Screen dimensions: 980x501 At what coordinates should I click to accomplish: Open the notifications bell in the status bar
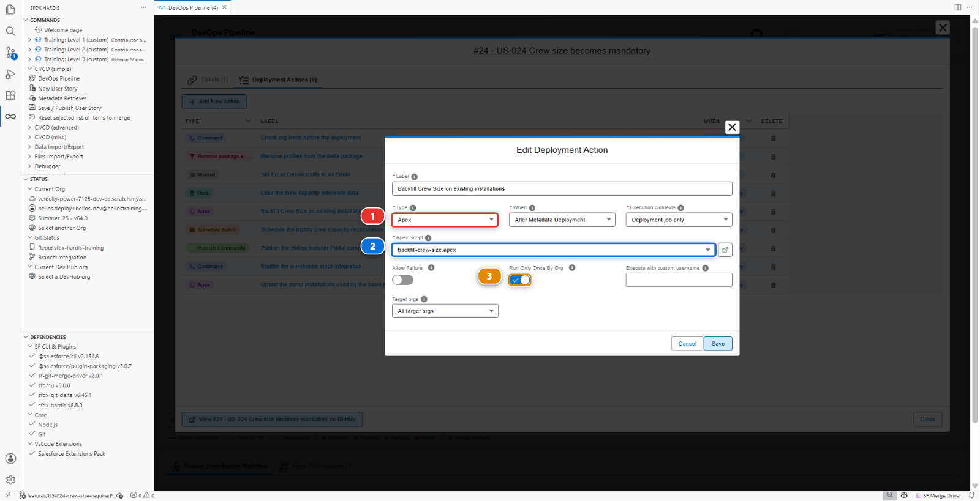click(971, 495)
